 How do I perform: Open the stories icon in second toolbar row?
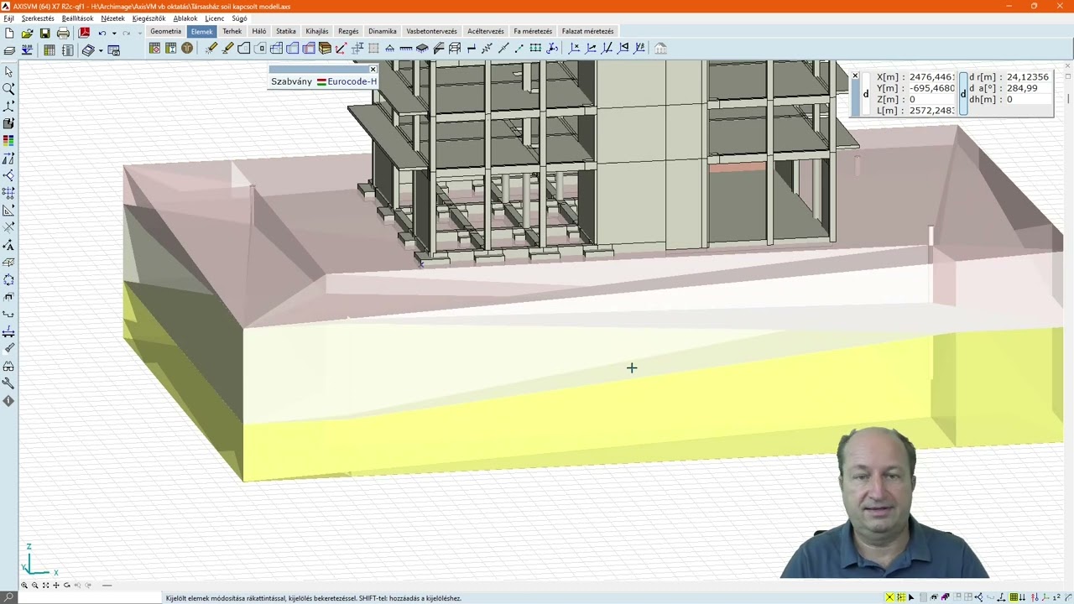[x=27, y=50]
